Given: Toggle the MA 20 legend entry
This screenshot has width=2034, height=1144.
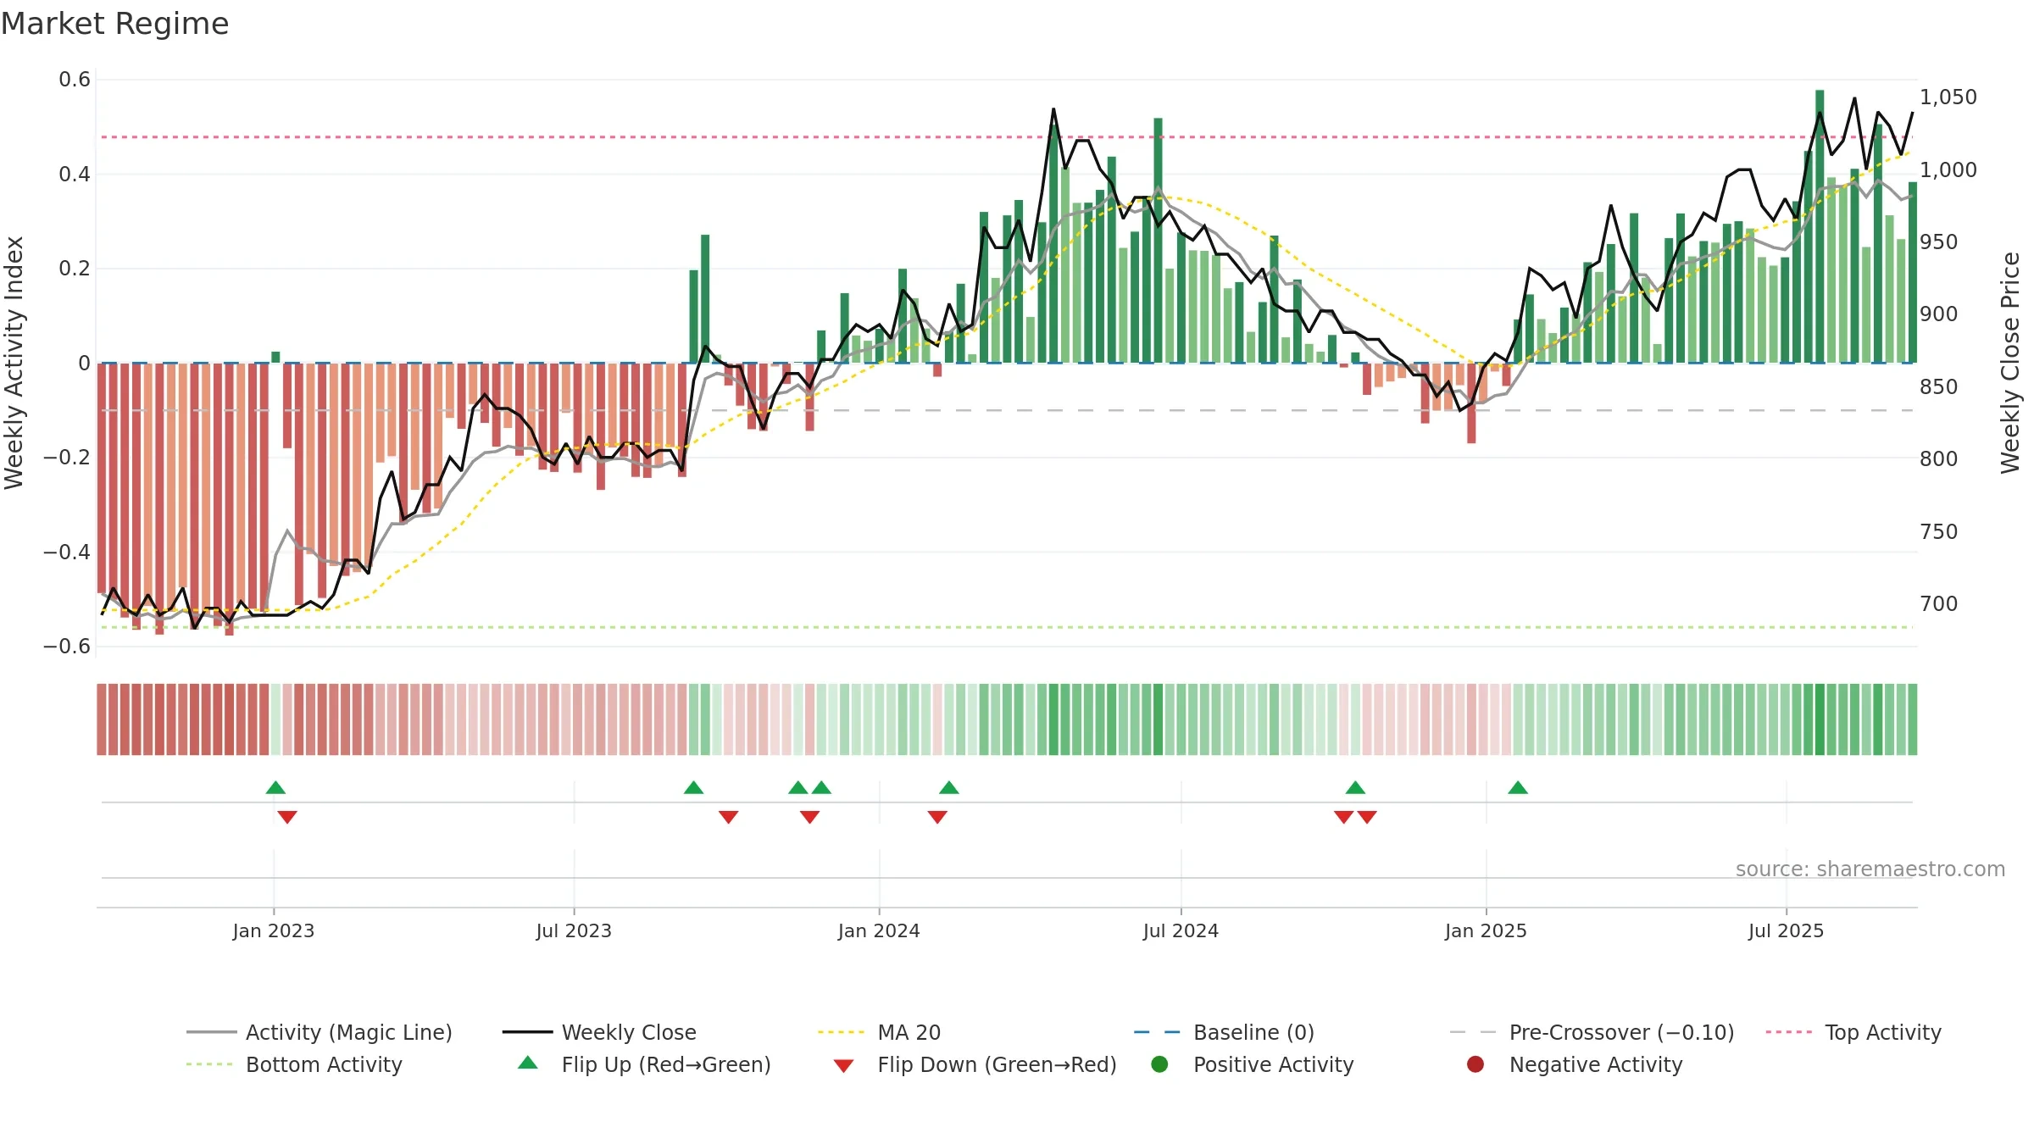Looking at the screenshot, I should (879, 1032).
